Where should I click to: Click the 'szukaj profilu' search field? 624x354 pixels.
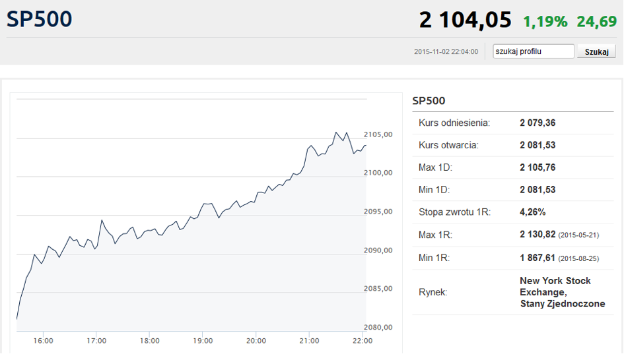[534, 51]
